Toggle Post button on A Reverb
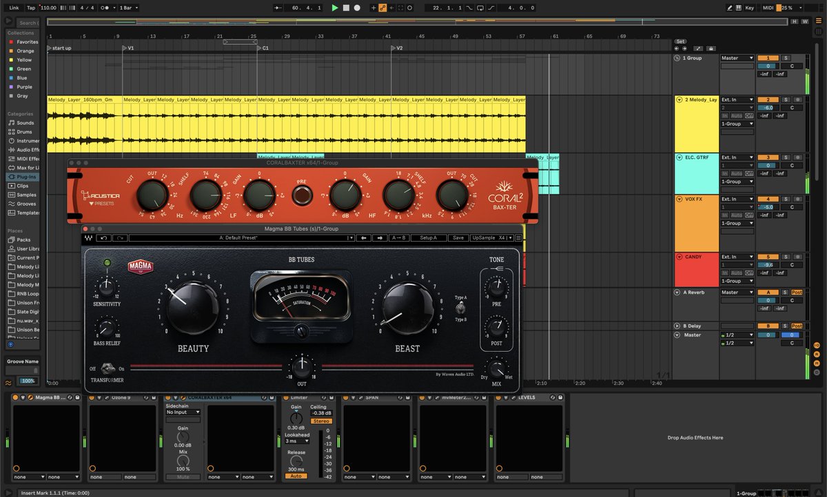 click(x=797, y=293)
